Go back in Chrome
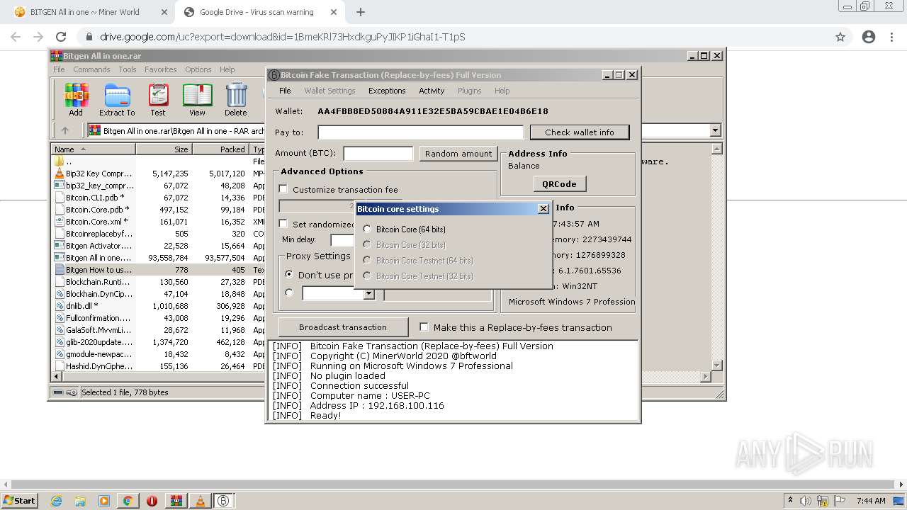The height and width of the screenshot is (510, 907). tap(16, 37)
